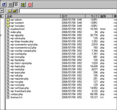Click the 15,127 size of license.txt
This screenshot has width=117, height=110.
(x=94, y=97)
